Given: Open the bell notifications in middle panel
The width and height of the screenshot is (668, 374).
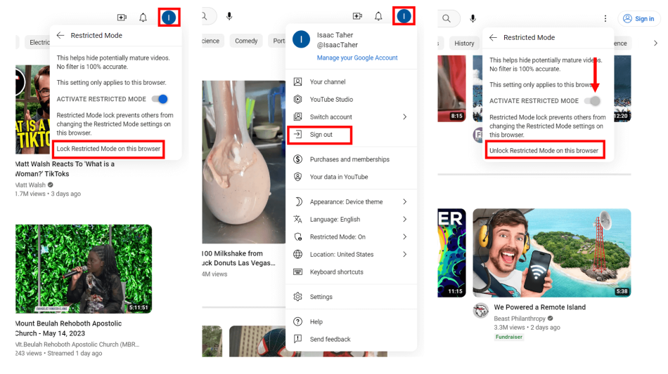Looking at the screenshot, I should tap(378, 16).
